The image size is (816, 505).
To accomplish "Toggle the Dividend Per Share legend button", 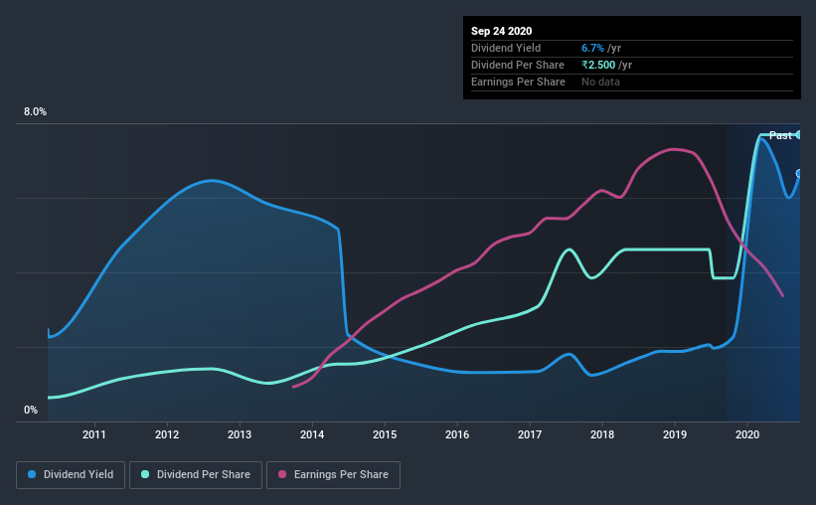I will click(196, 475).
